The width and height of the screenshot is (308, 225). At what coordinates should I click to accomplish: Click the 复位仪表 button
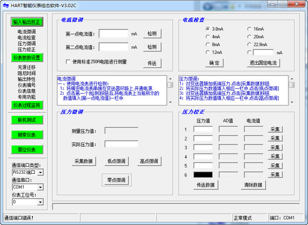coord(26,150)
